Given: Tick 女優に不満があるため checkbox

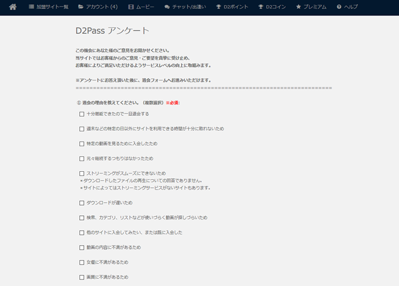Looking at the screenshot, I should point(82,262).
